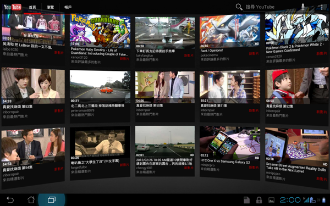Tap the charging battery icon
Viewport: 330px width, 206px height.
(324, 200)
